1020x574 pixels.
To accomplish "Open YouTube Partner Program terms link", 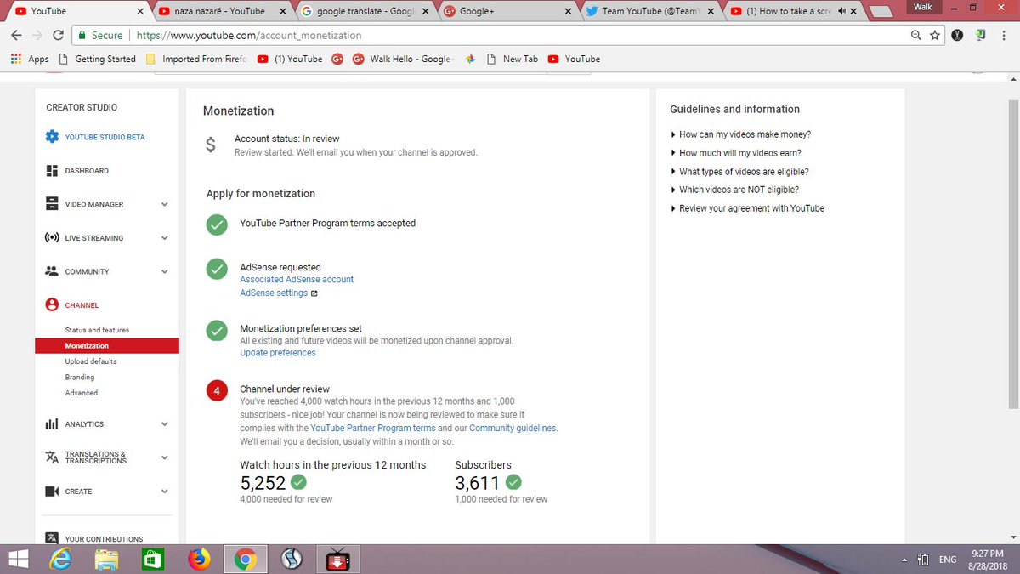I will click(373, 429).
